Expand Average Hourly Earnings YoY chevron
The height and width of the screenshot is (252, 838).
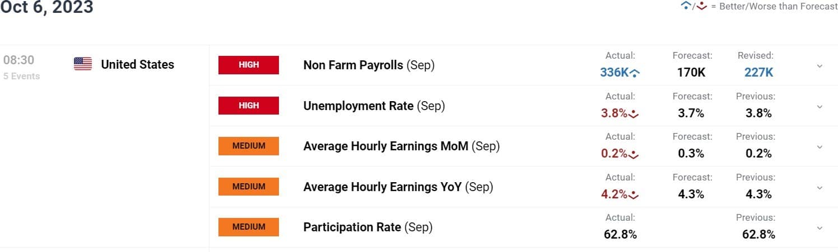pos(820,187)
